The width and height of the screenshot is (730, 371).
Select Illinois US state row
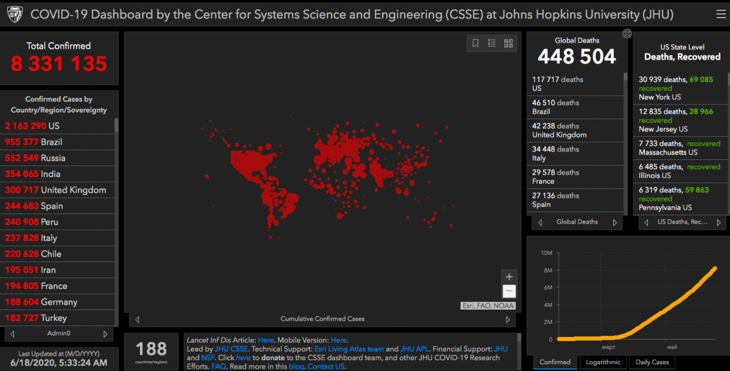(x=680, y=171)
